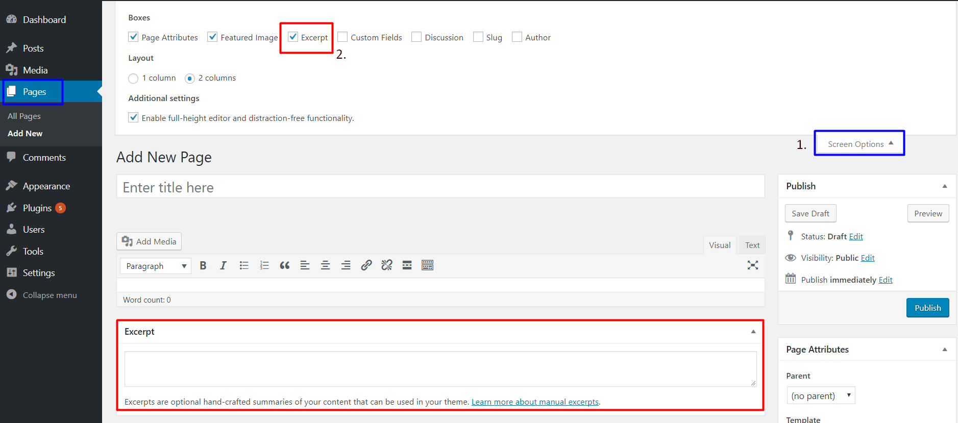Screen dimensions: 958x423
Task: Align text center
Action: pos(325,265)
